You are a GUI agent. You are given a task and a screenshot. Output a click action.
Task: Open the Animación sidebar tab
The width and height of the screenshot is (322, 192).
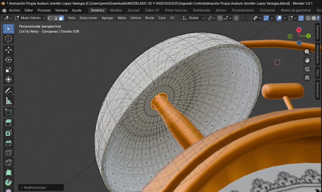coord(318,90)
